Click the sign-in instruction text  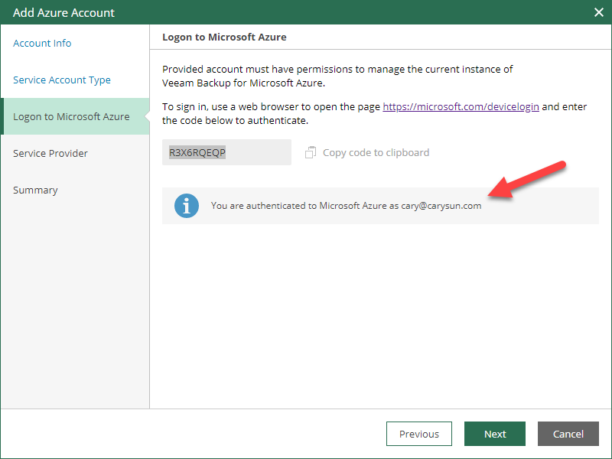[x=374, y=113]
